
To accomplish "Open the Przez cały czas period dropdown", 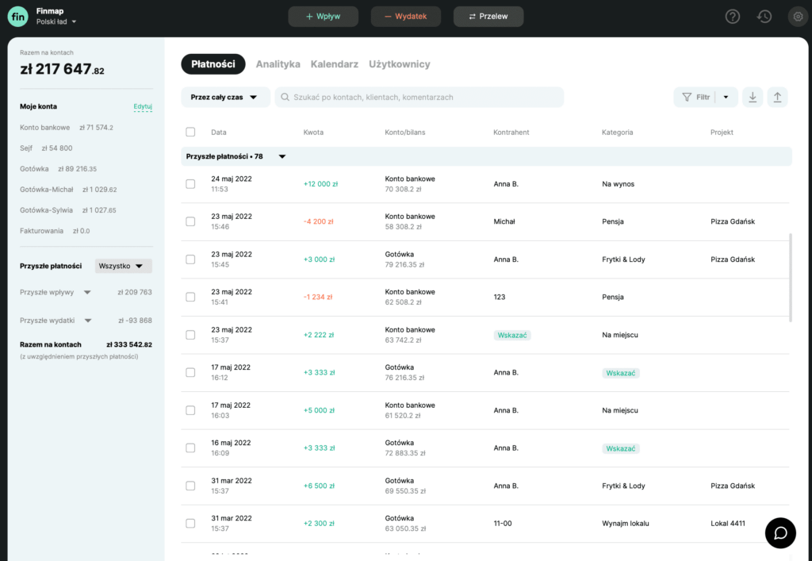I will click(225, 98).
